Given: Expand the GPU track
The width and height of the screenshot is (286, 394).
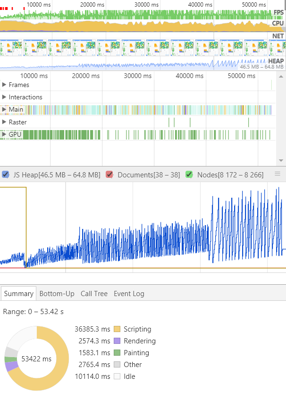Looking at the screenshot, I should tap(4, 134).
